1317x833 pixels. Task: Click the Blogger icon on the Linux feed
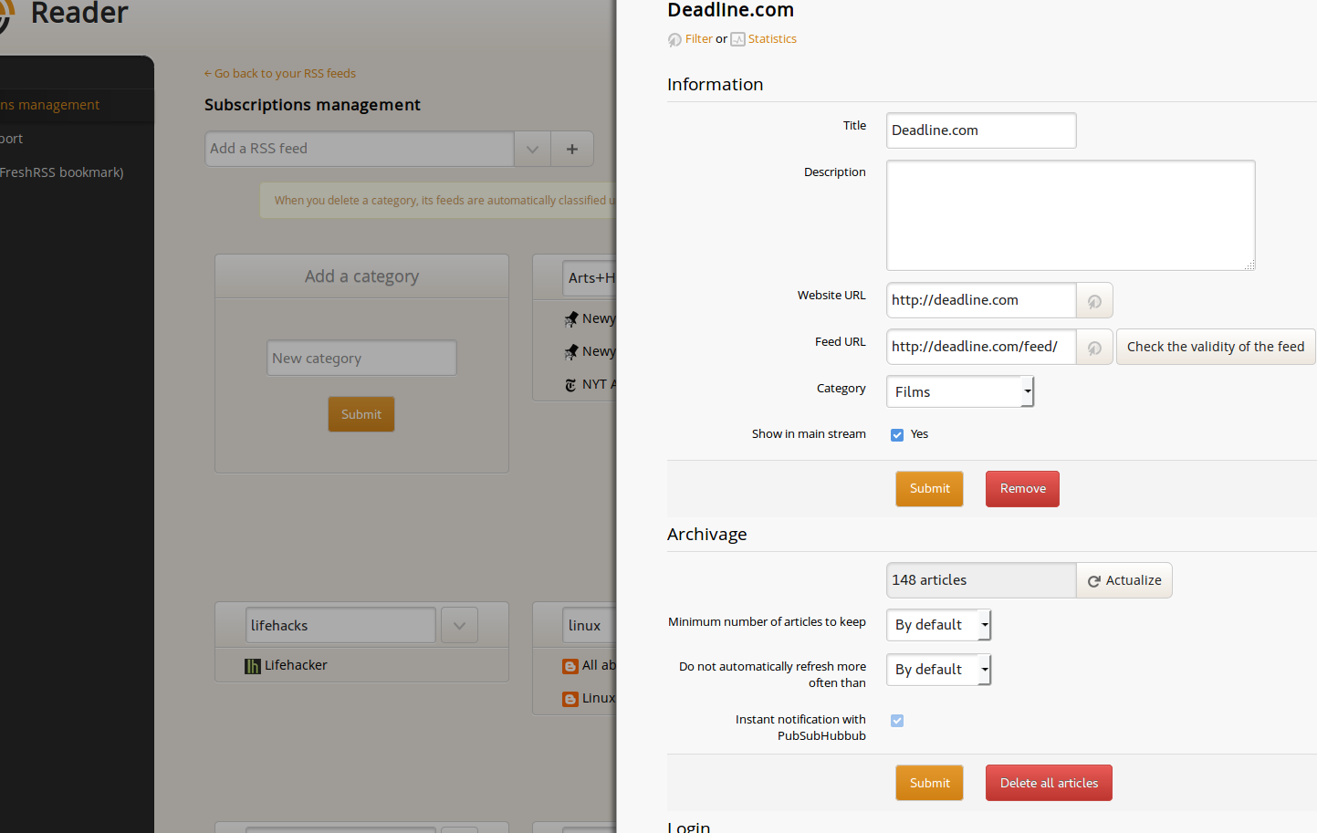(x=570, y=698)
